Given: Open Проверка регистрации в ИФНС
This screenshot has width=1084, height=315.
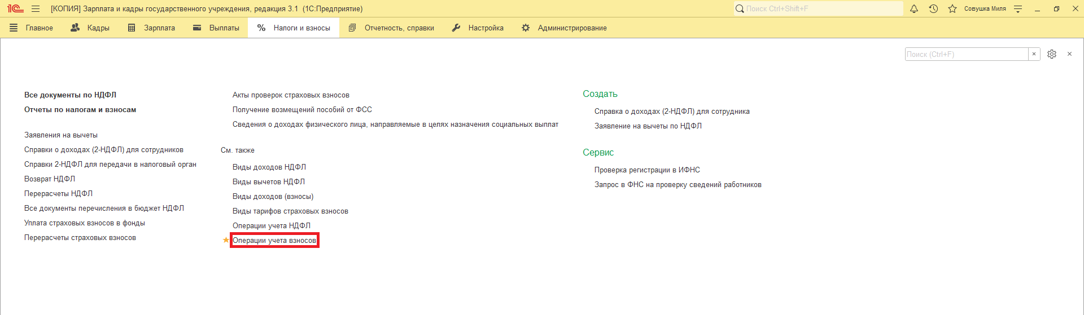Looking at the screenshot, I should pos(647,170).
